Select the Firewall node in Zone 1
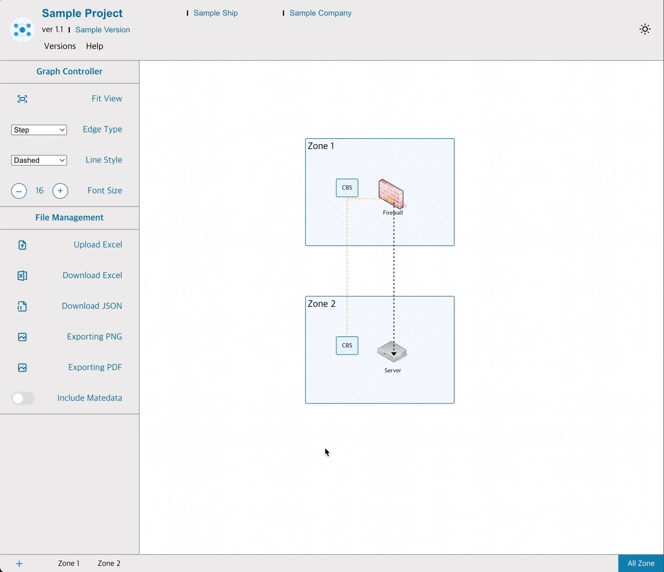The width and height of the screenshot is (664, 572). pyautogui.click(x=391, y=193)
